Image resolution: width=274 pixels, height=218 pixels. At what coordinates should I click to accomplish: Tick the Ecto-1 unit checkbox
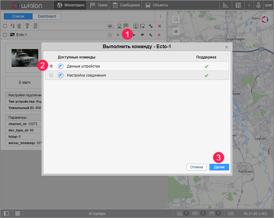5,35
